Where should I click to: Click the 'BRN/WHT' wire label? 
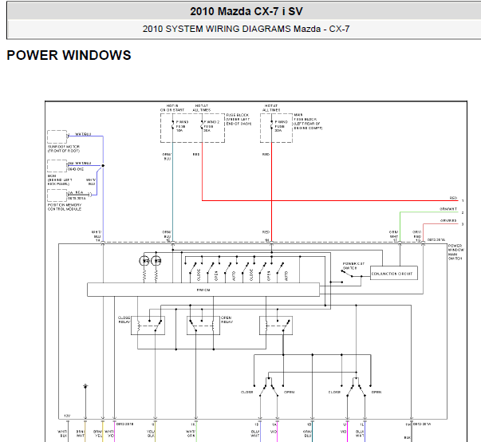click(81, 433)
